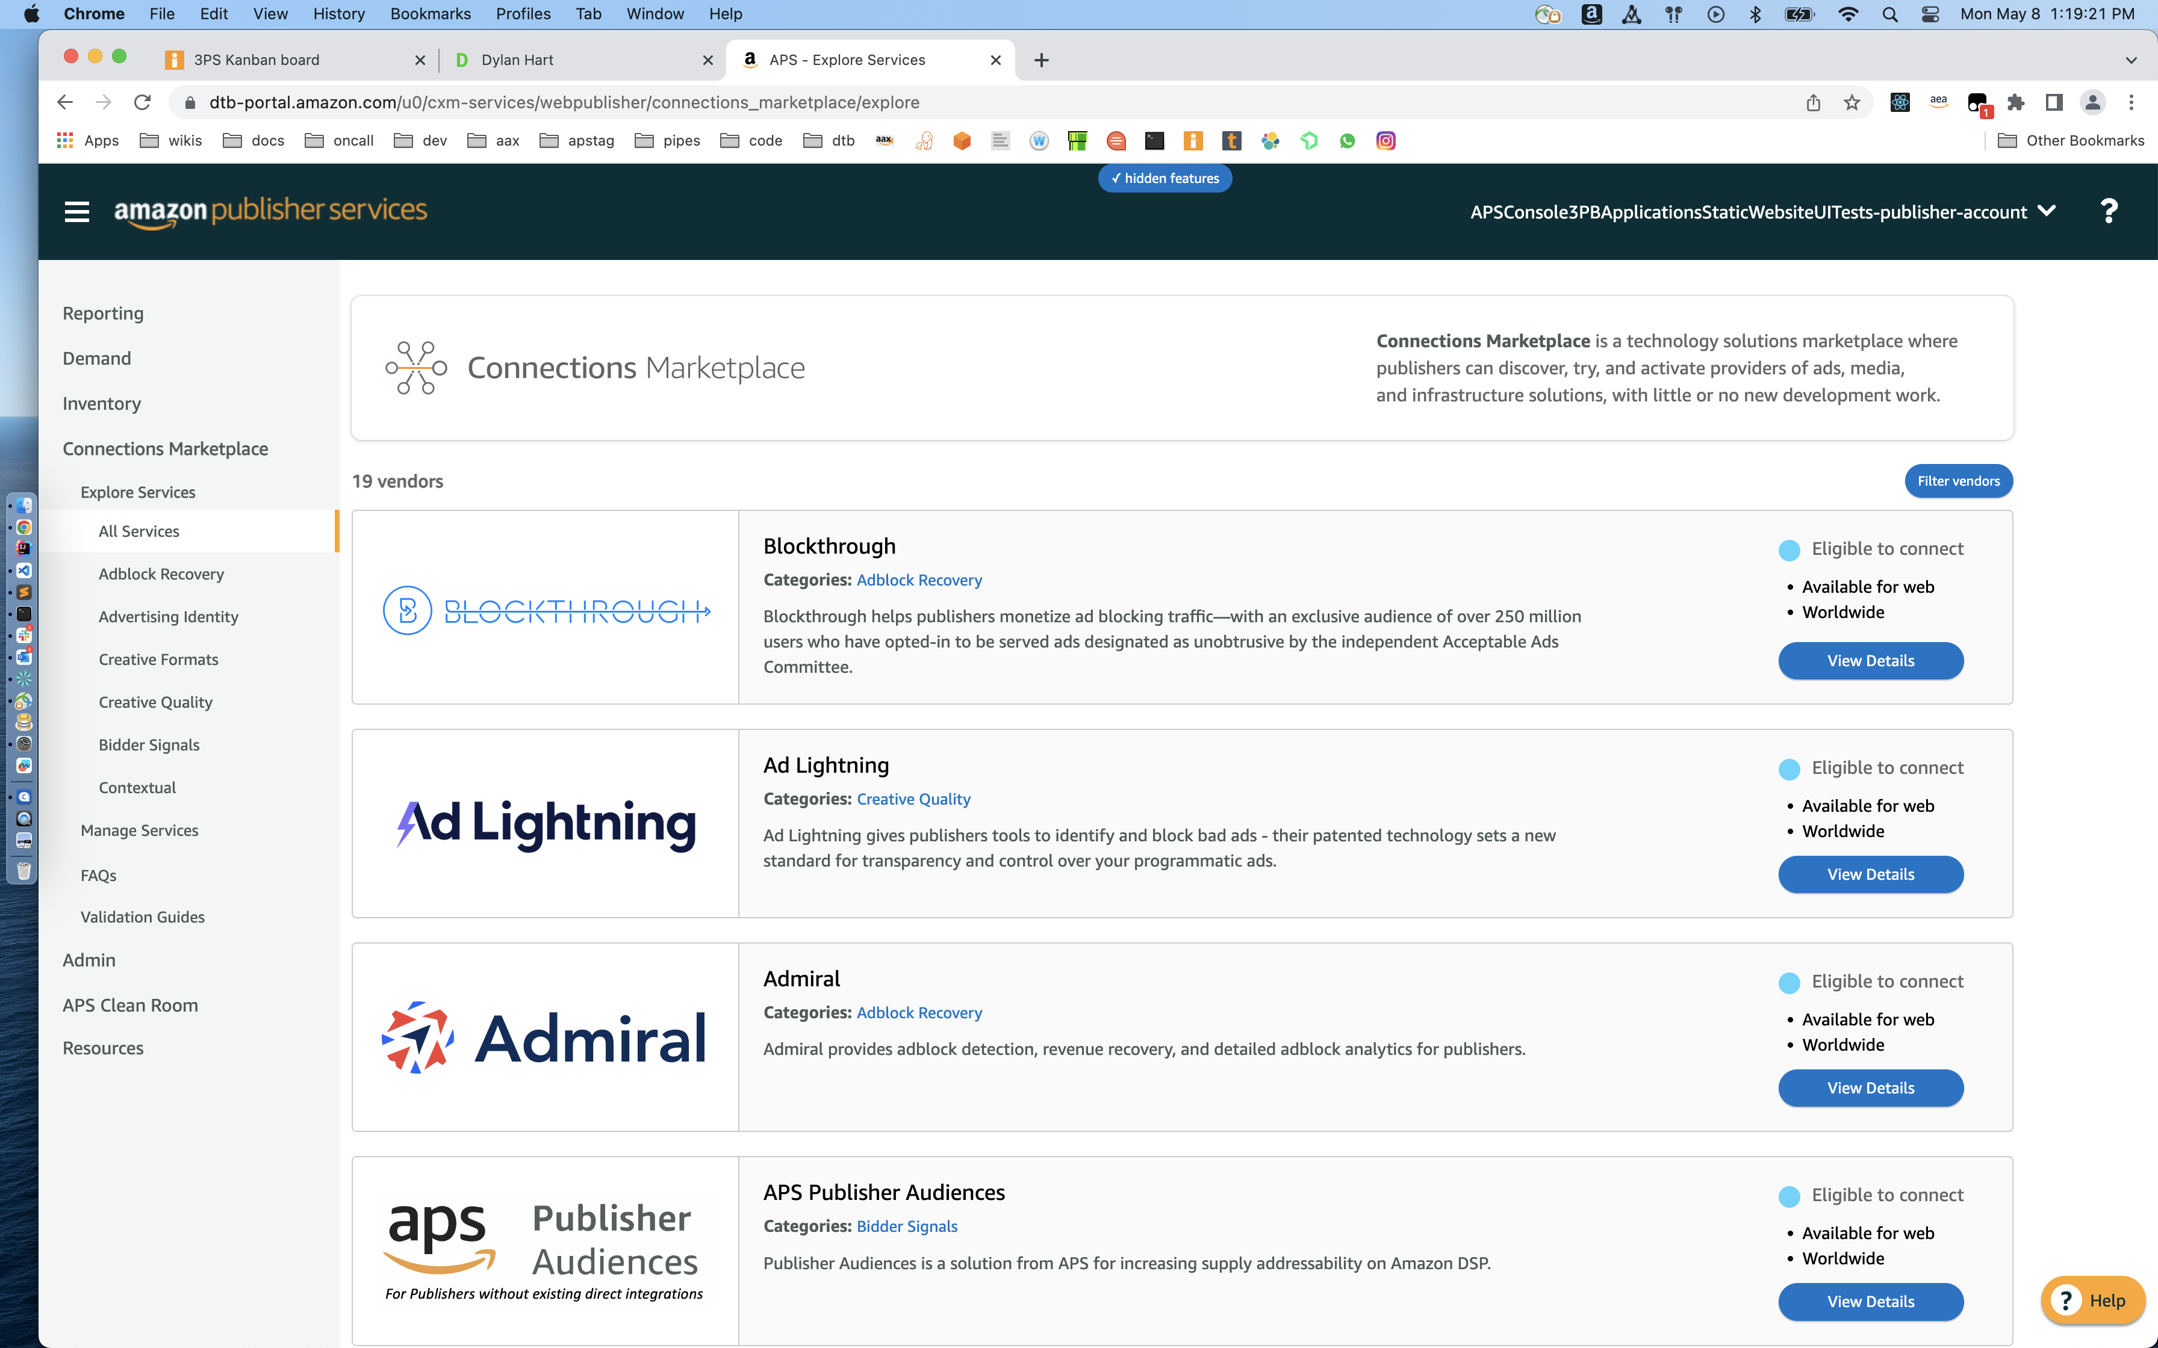The width and height of the screenshot is (2158, 1348).
Task: Open the hamburger navigation menu
Action: 76,211
